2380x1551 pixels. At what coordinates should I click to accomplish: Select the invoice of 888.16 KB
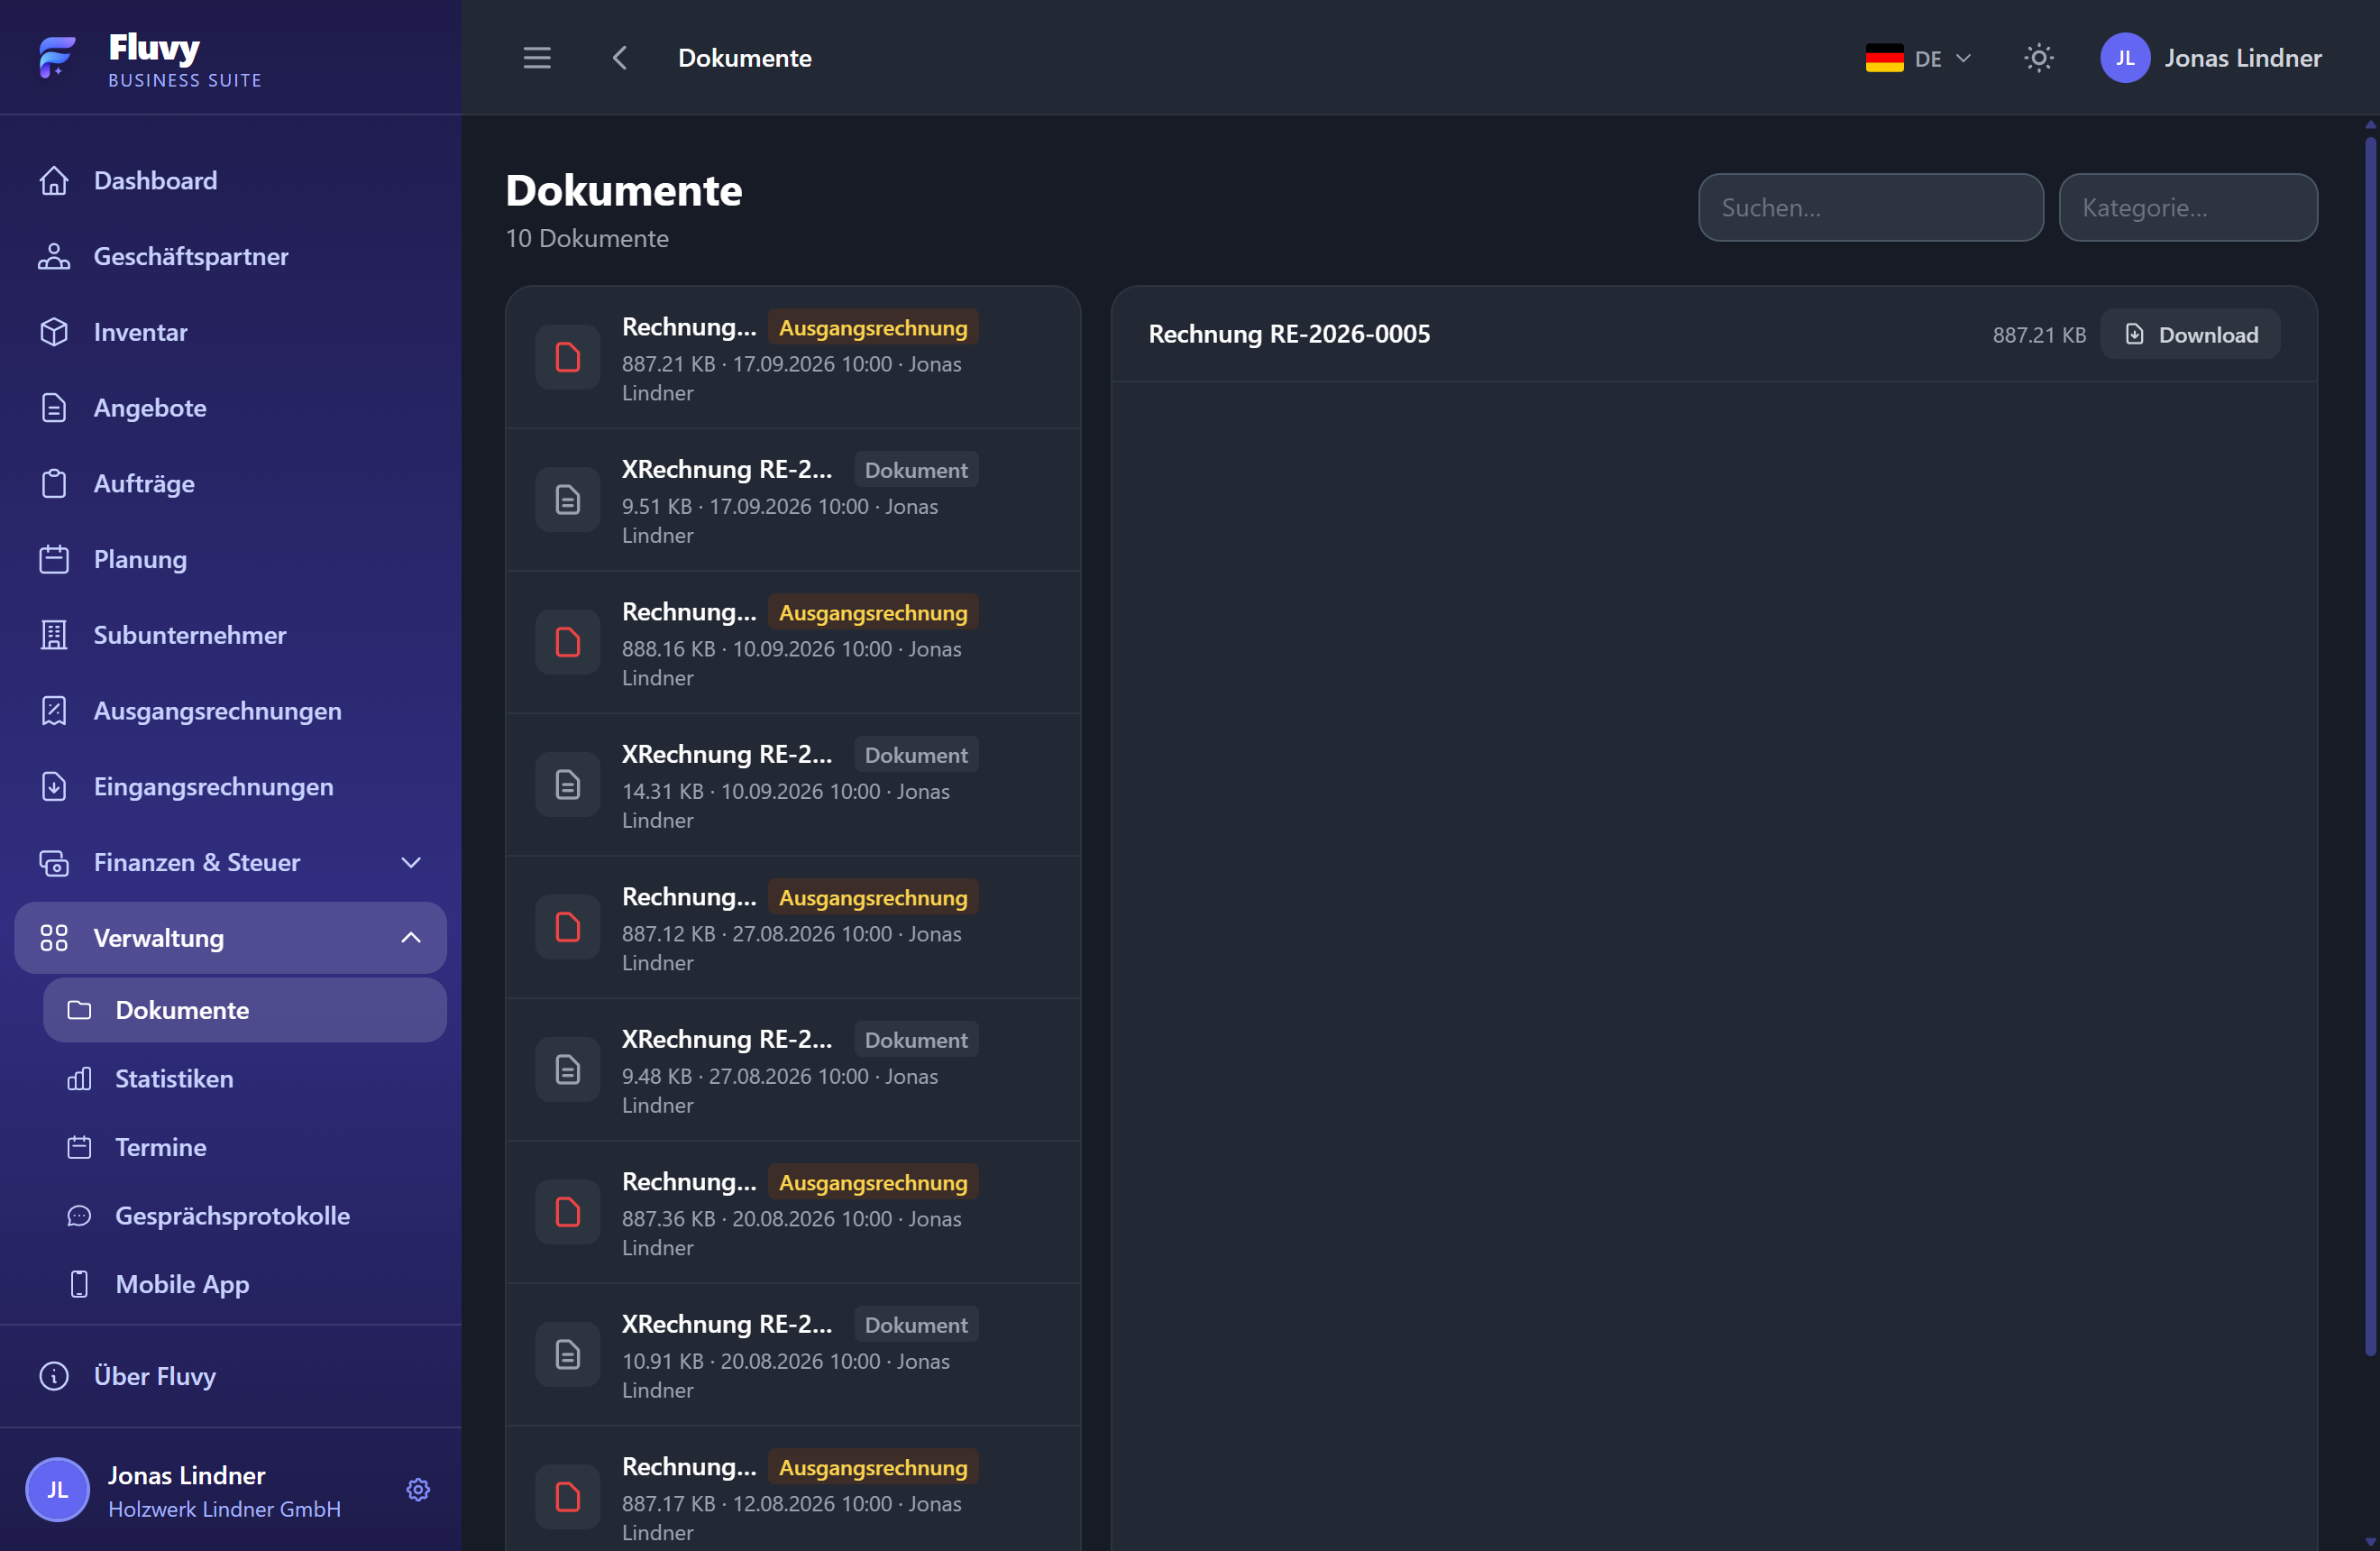(793, 643)
